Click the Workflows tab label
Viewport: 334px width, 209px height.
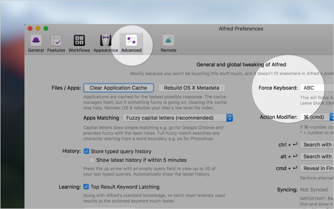pos(79,50)
